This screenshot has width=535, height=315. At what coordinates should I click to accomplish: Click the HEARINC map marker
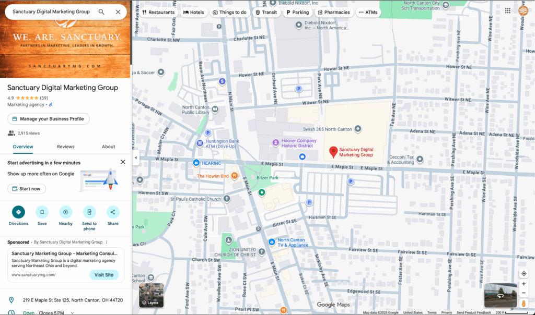(x=196, y=163)
